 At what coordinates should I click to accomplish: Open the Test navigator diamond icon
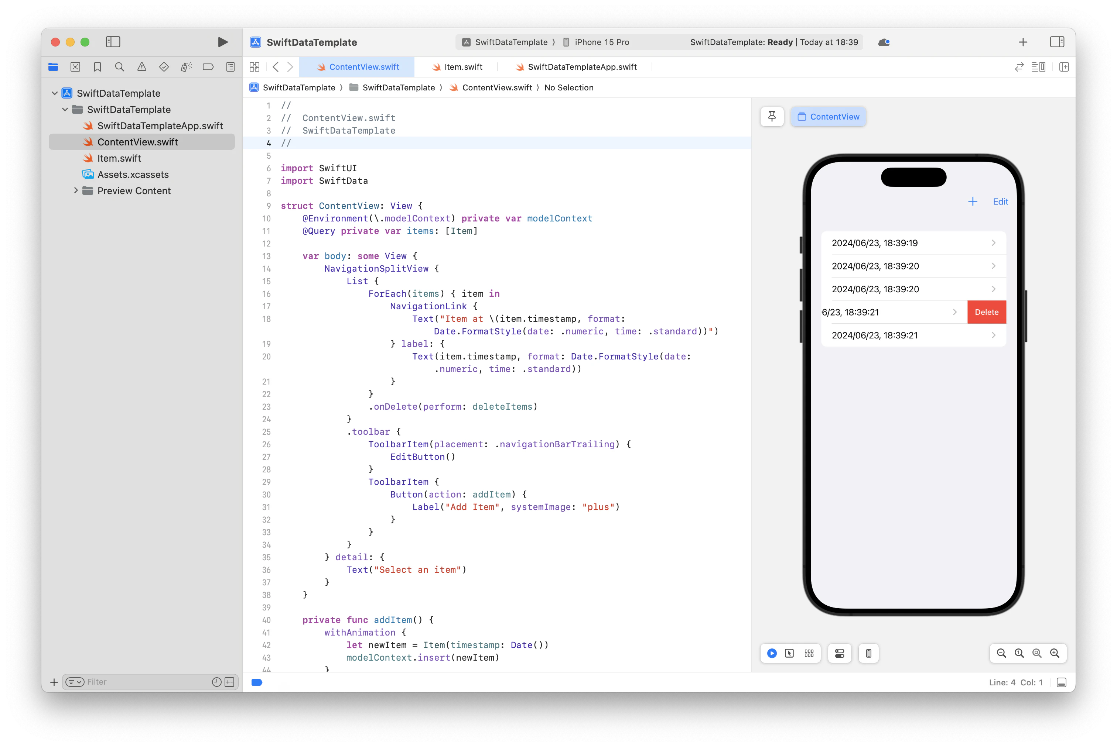[x=164, y=67]
